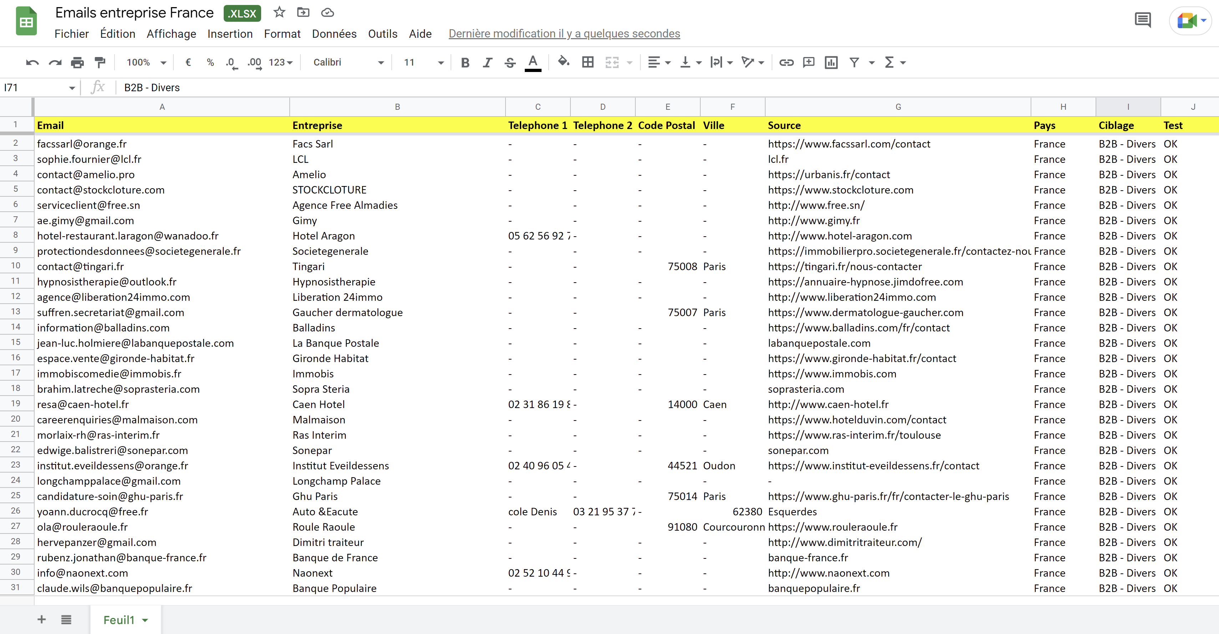The height and width of the screenshot is (634, 1219).
Task: Click the Undo icon
Action: point(32,62)
